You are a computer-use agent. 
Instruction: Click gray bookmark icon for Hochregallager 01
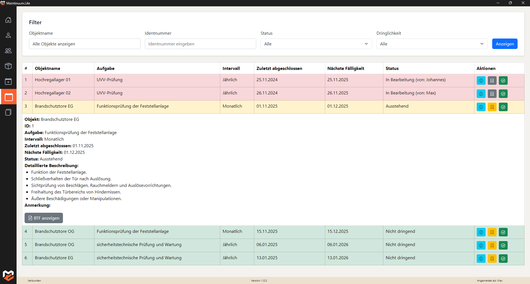tap(492, 81)
